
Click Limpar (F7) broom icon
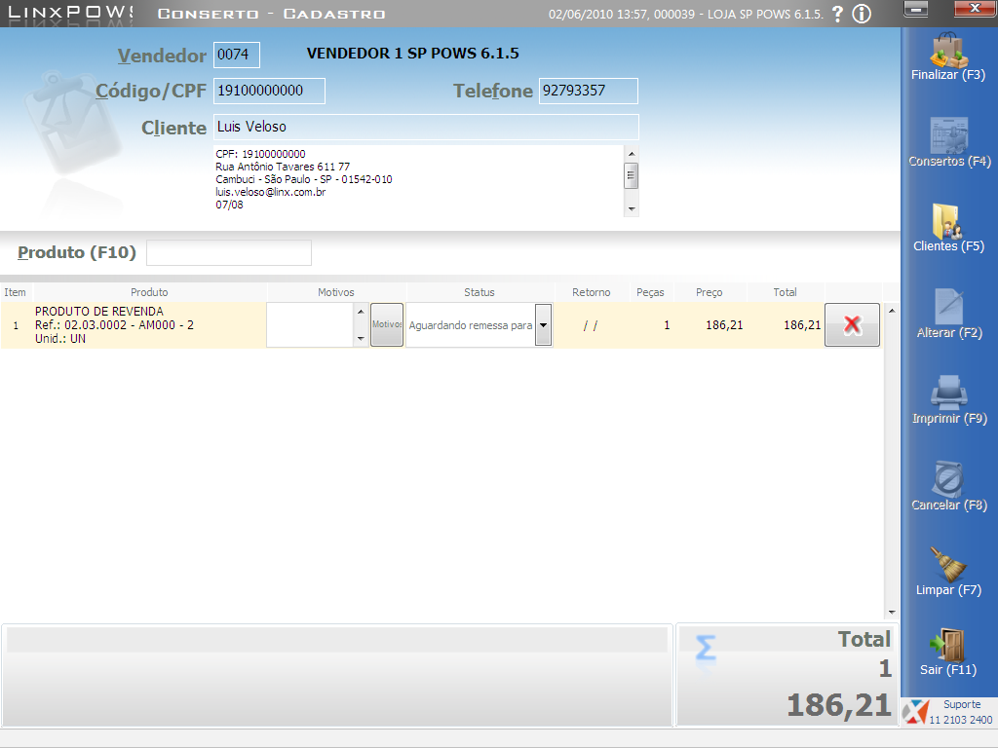(947, 564)
